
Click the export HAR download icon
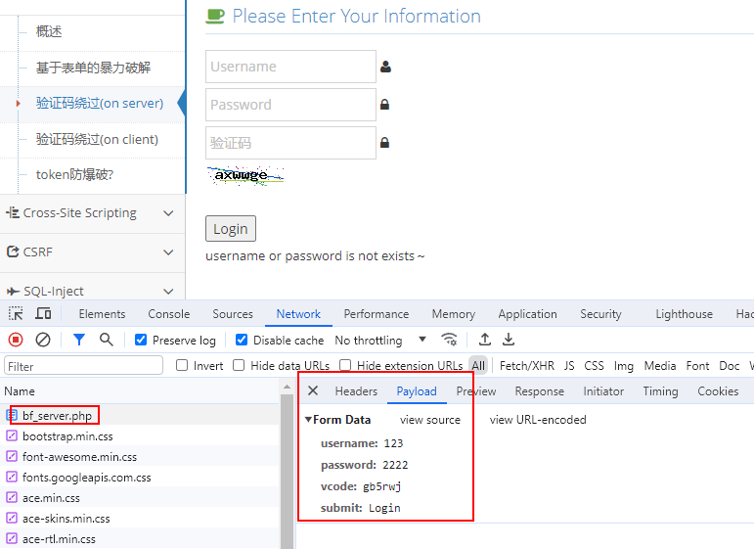509,340
